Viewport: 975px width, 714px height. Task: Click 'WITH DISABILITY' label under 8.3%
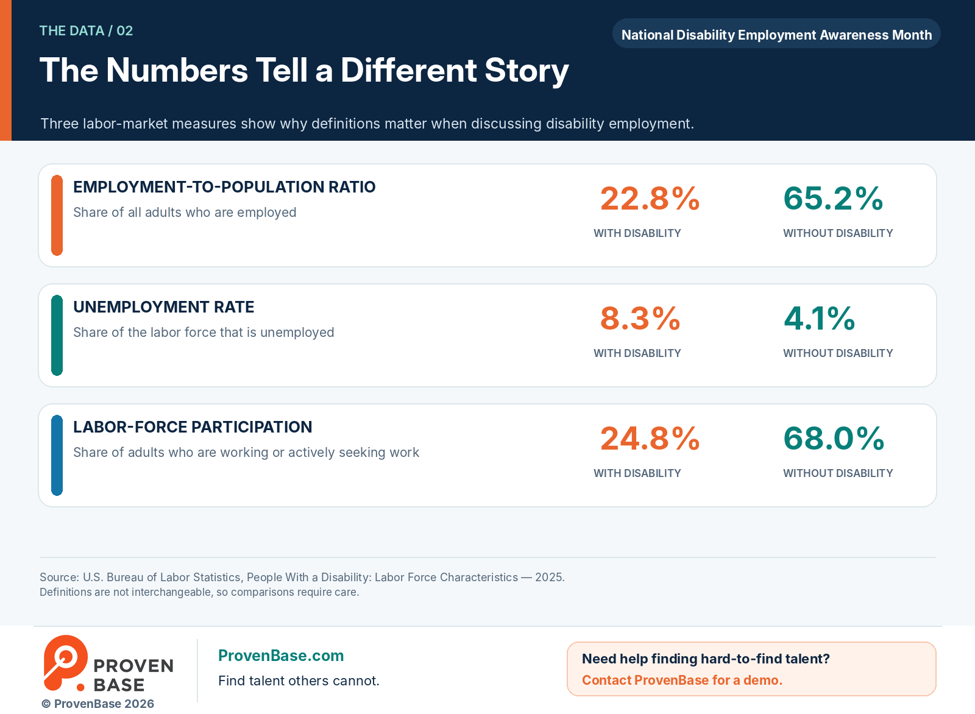coord(637,353)
